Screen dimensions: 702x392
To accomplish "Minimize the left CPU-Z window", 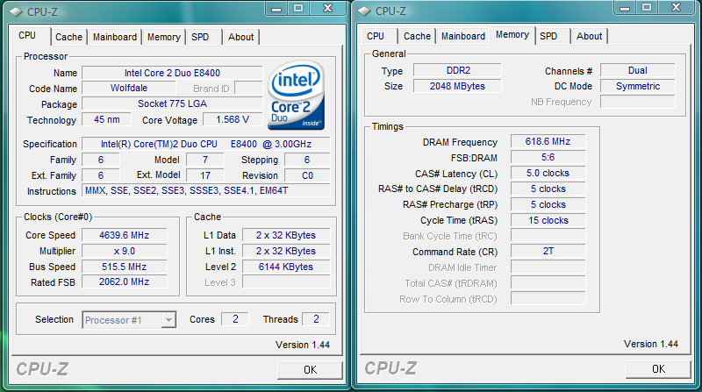I will click(x=276, y=8).
